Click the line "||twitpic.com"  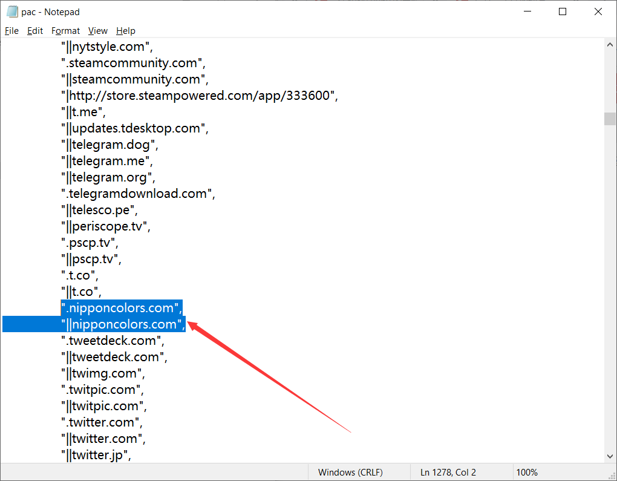[x=104, y=406]
